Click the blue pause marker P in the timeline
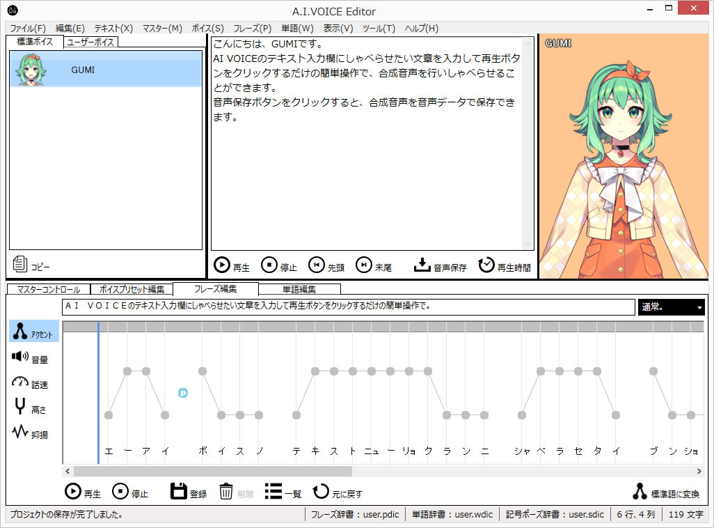 (182, 393)
